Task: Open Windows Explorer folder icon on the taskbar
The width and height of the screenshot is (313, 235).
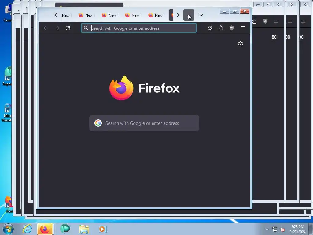Action: 84,229
